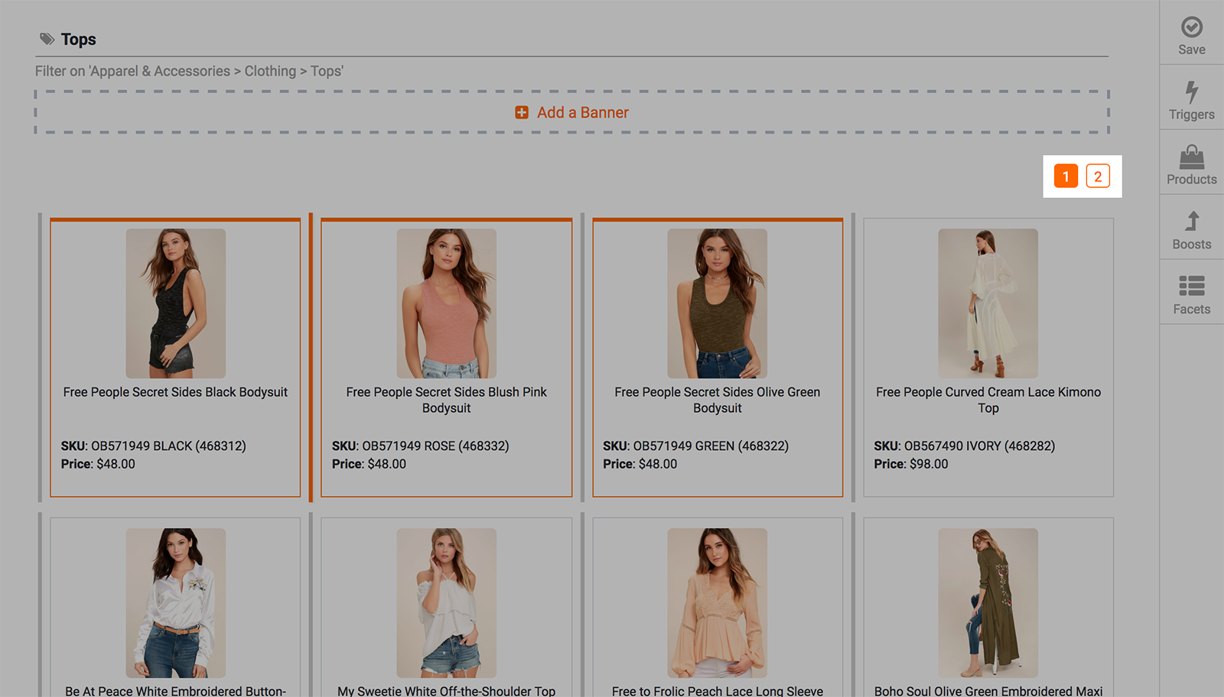Click SKU OB567490 IVORY (468282)

(965, 446)
